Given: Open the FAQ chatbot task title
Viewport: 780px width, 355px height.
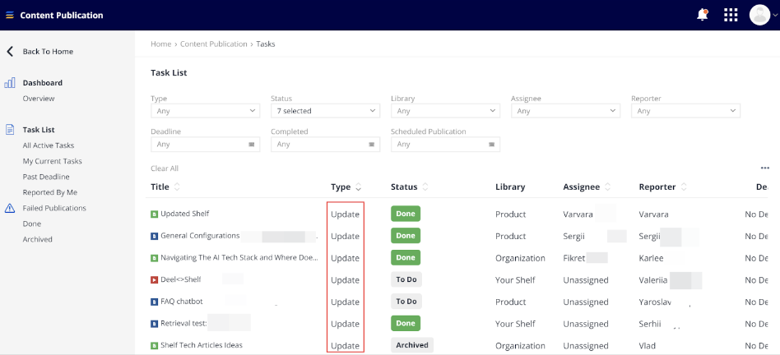Looking at the screenshot, I should (x=182, y=302).
